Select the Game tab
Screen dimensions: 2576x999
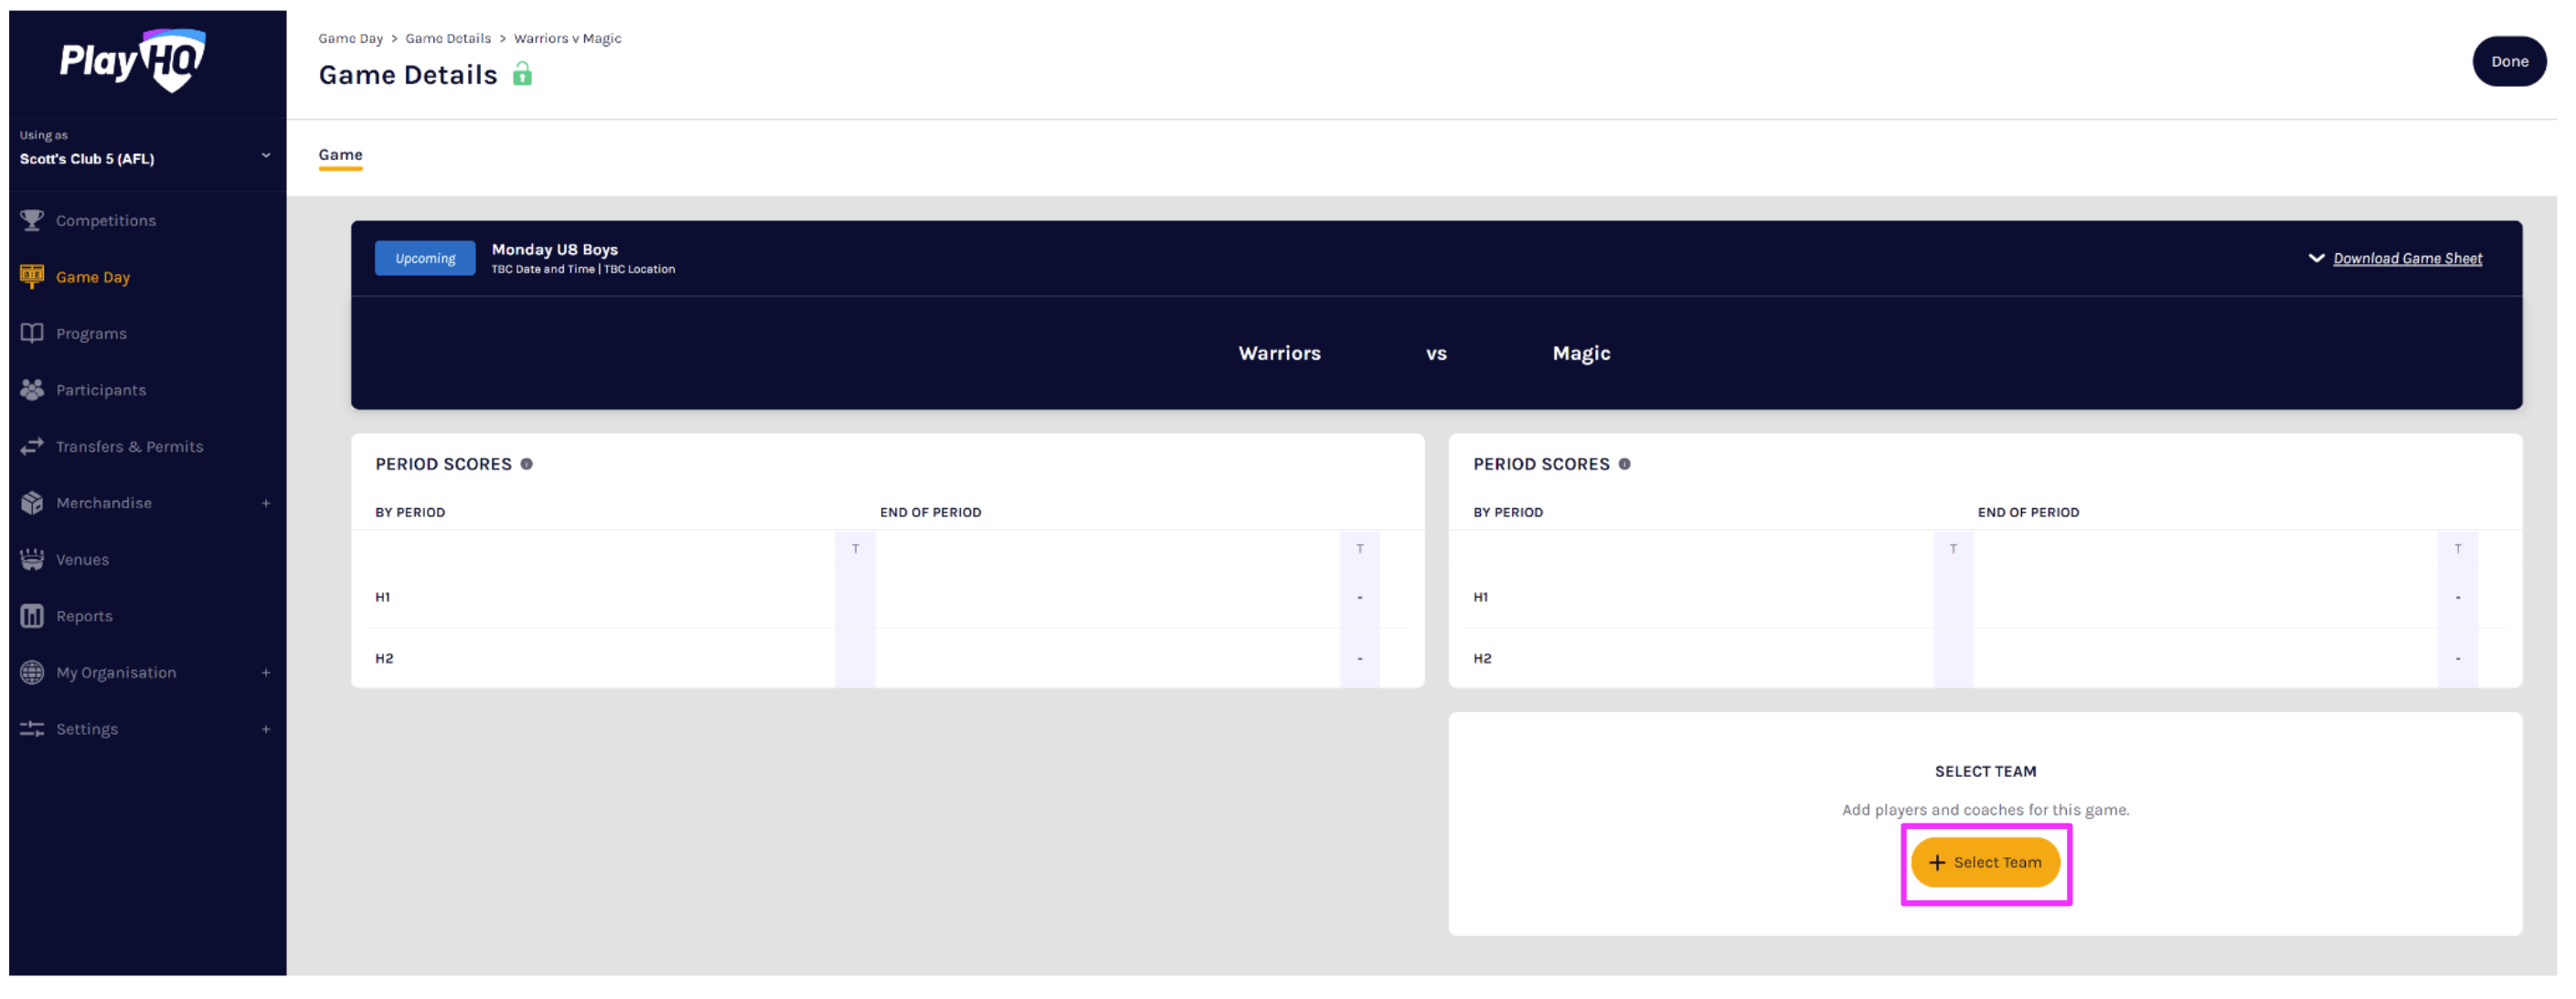point(340,155)
